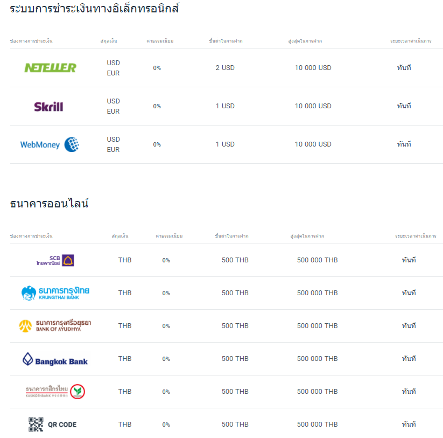Image resolution: width=443 pixels, height=438 pixels.
Task: Click the WebMoney text logo
Action: [x=40, y=145]
